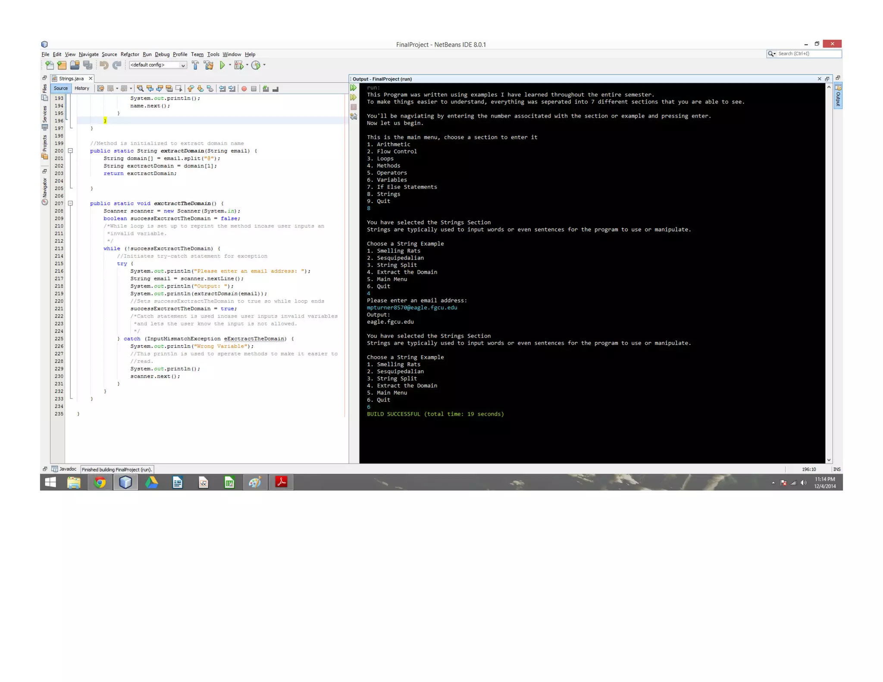Open the Javadoc panel button

click(64, 469)
